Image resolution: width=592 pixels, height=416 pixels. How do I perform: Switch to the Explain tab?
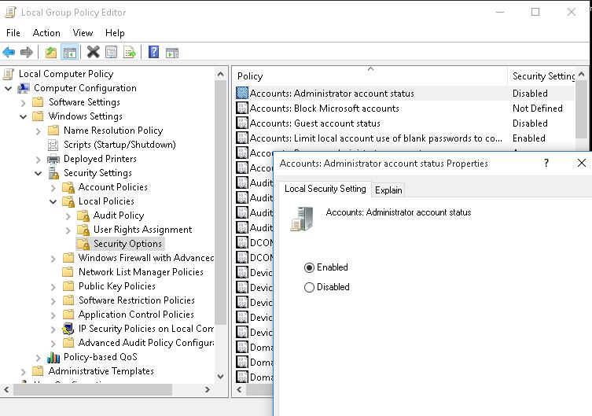pos(388,190)
